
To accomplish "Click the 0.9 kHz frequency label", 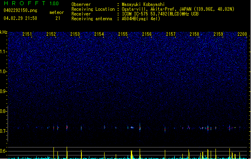I will 3,91.
